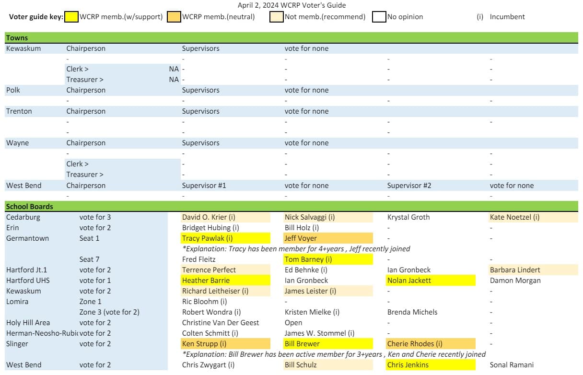Select candidate 'Terrence Perfect'
The image size is (583, 375).
pos(226,270)
